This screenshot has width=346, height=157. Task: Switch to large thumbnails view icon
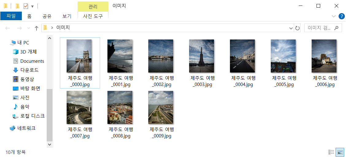coord(340,152)
